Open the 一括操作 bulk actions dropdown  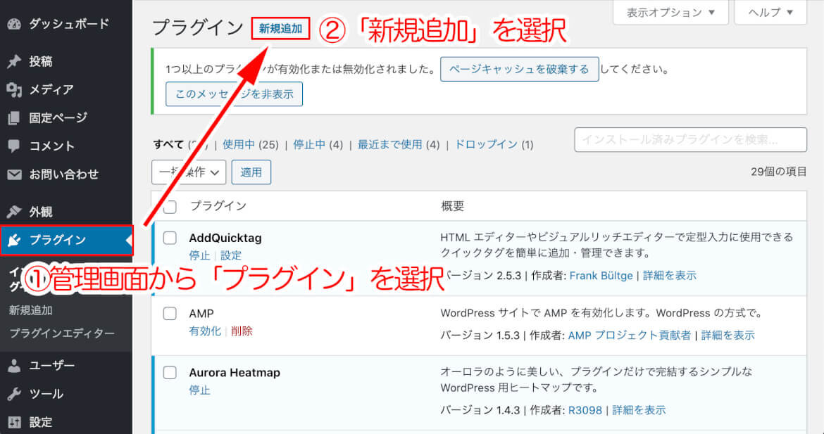tap(188, 172)
